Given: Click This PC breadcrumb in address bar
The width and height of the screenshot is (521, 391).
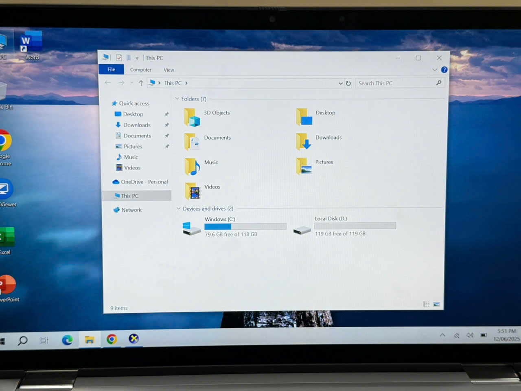Looking at the screenshot, I should [173, 83].
